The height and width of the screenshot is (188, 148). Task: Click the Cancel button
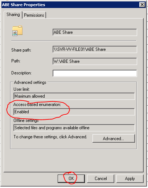(x=100, y=179)
